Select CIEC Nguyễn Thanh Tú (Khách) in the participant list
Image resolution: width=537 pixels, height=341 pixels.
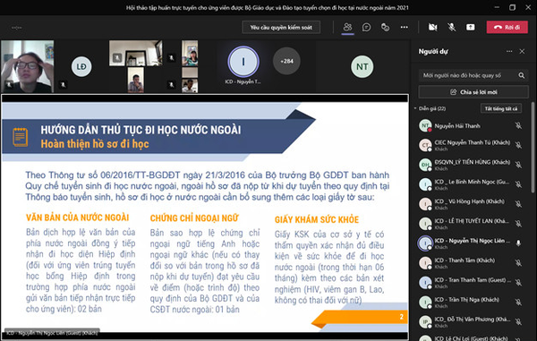(x=470, y=145)
